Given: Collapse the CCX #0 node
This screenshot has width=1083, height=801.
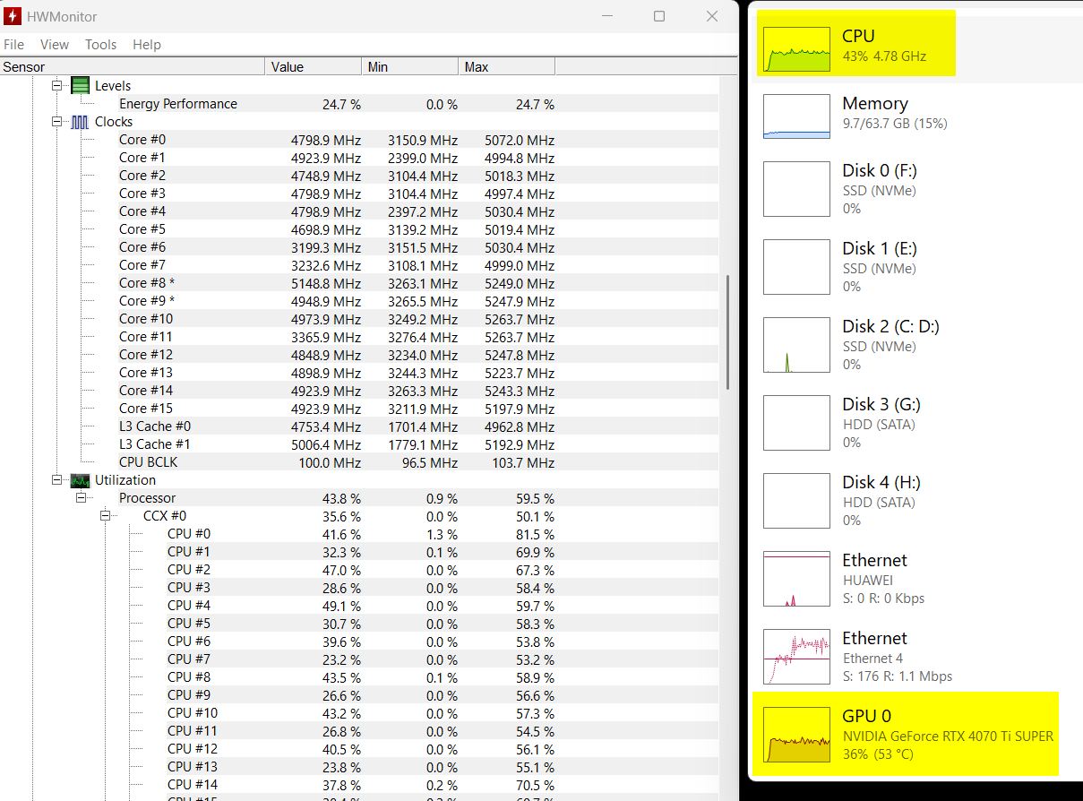Looking at the screenshot, I should (105, 516).
